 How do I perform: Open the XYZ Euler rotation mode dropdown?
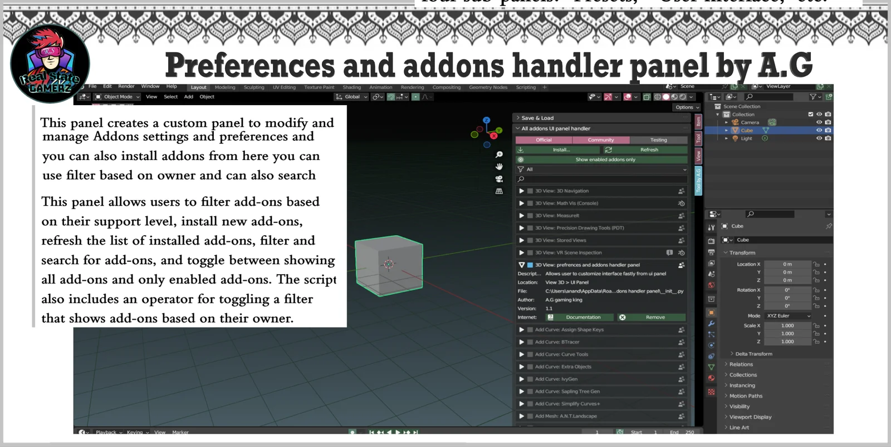(789, 316)
